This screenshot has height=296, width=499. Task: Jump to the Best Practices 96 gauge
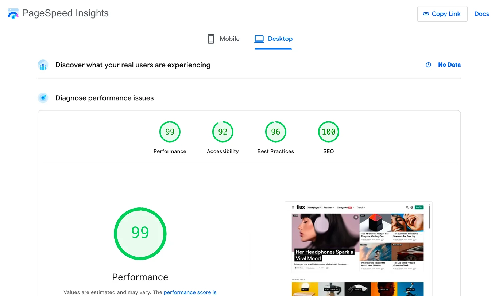pos(275,132)
